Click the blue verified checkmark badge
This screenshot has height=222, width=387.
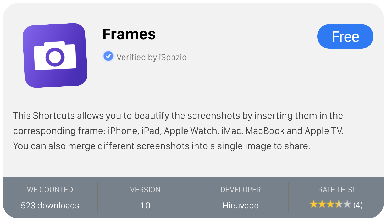coord(108,56)
